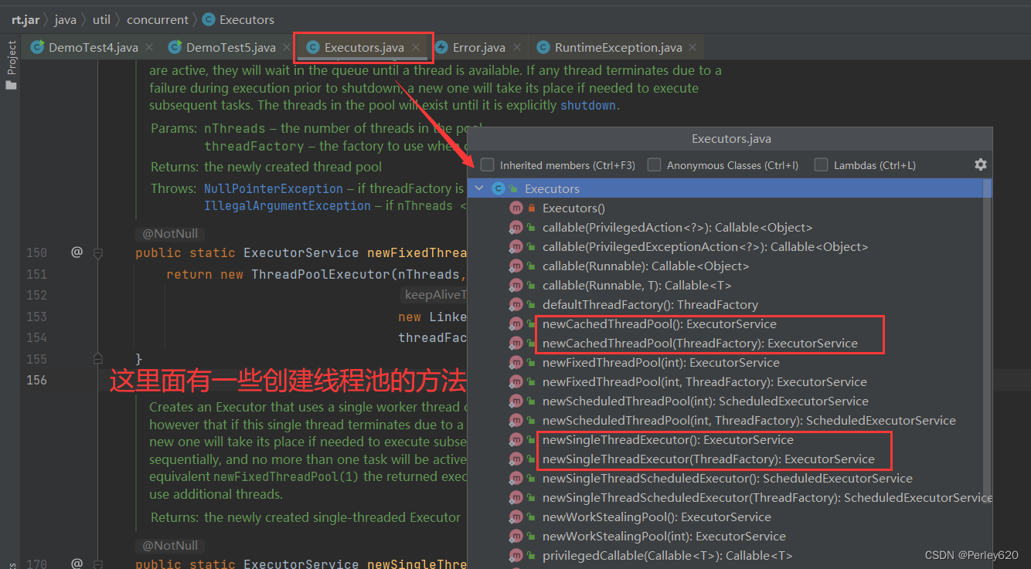Click line number 156 in gutter
Screen dimensions: 1031x569
[x=36, y=380]
